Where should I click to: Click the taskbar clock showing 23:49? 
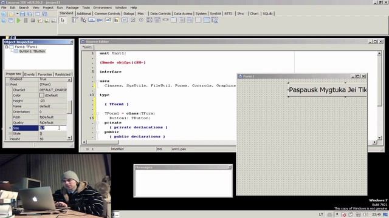pyautogui.click(x=376, y=214)
